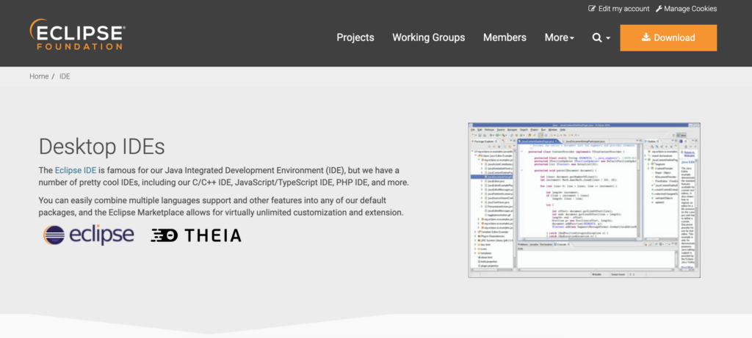Image resolution: width=752 pixels, height=338 pixels.
Task: Select the IDE breadcrumb item
Action: click(x=65, y=76)
